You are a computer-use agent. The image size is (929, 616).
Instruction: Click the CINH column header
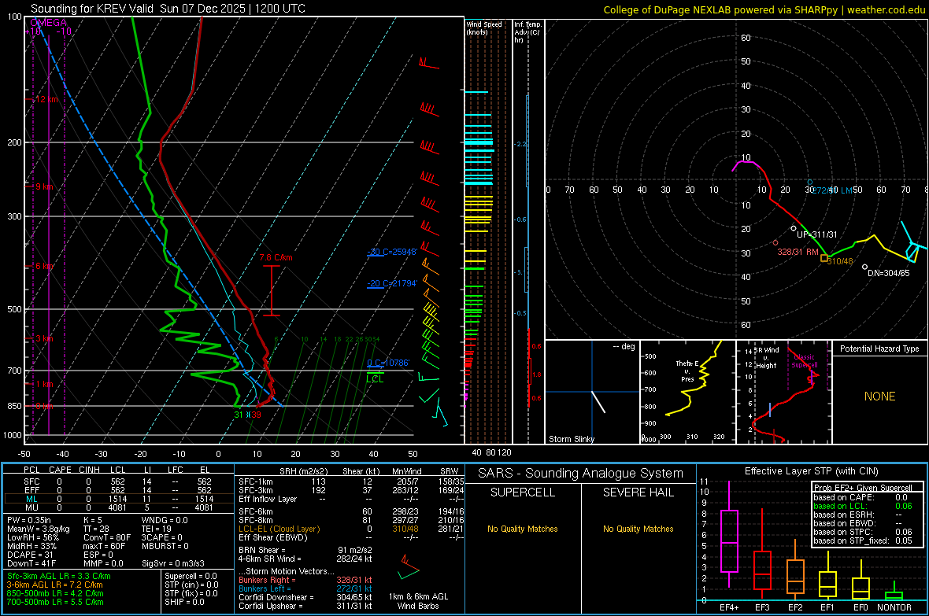click(x=90, y=470)
